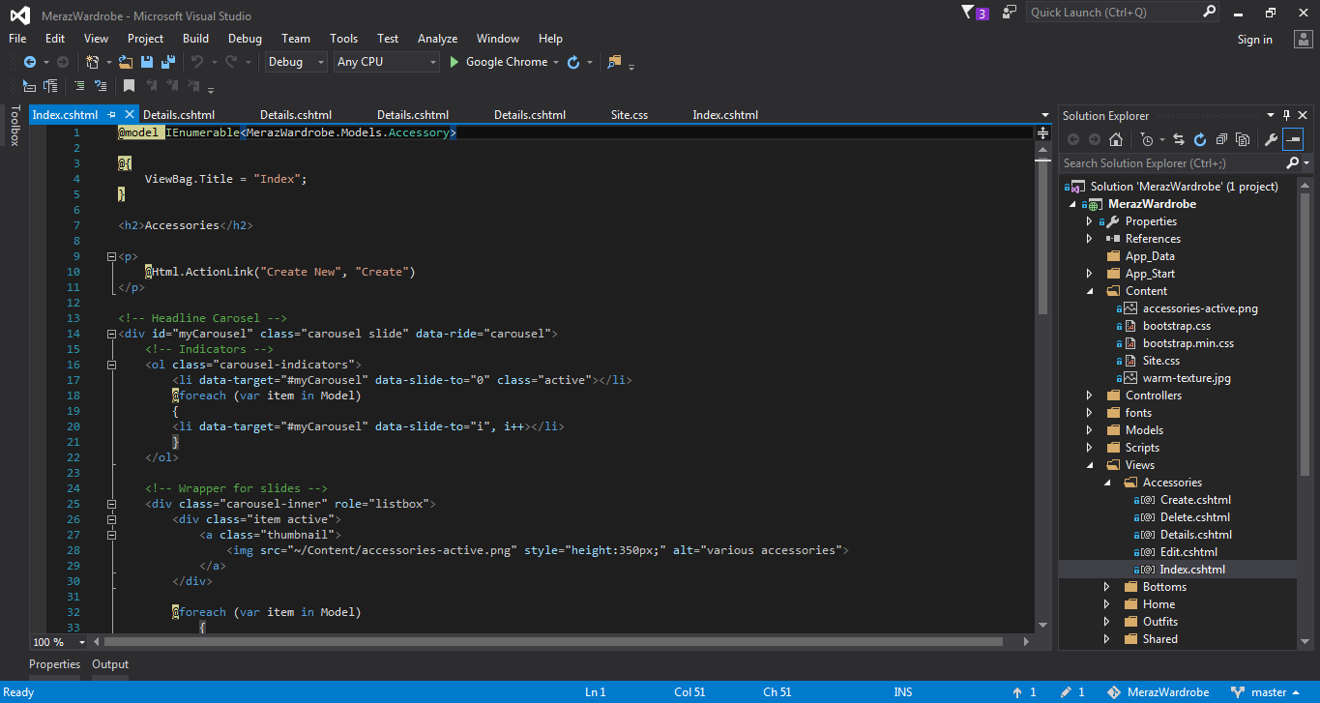Viewport: 1320px width, 703px height.
Task: Click Pending Changes Filter clock icon
Action: [1146, 139]
